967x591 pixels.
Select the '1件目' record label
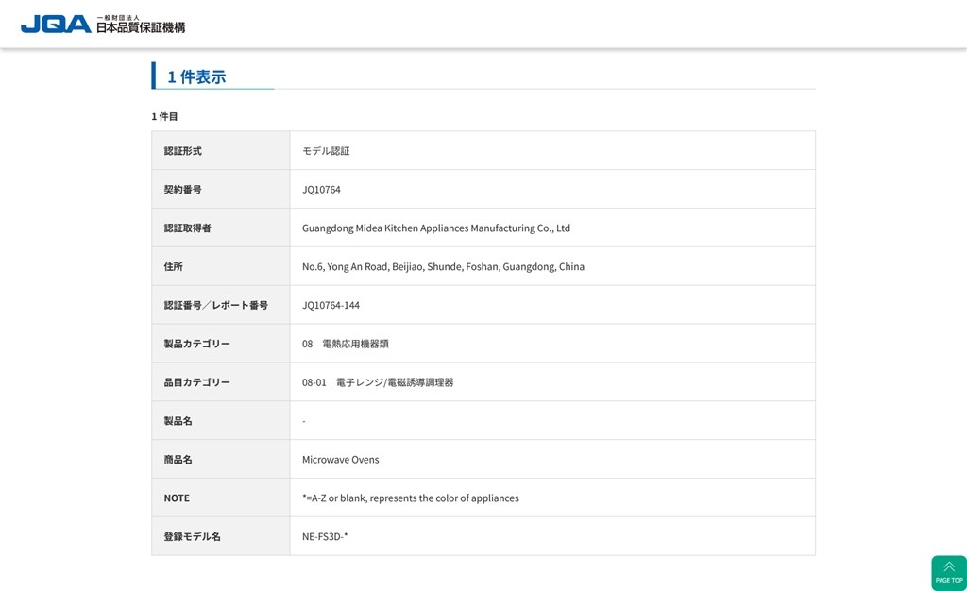(x=164, y=116)
